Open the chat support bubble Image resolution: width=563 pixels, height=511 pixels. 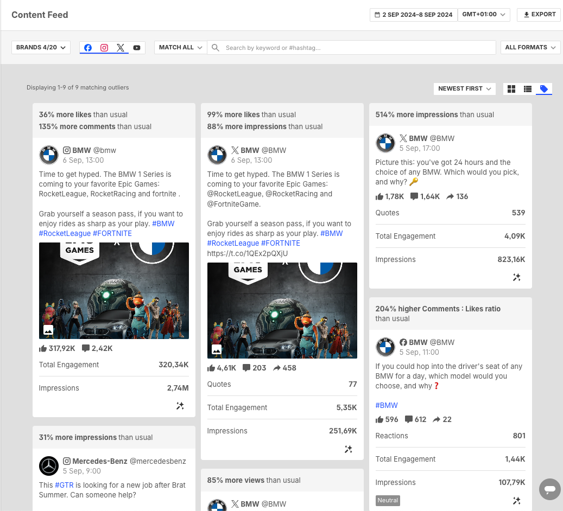[550, 489]
